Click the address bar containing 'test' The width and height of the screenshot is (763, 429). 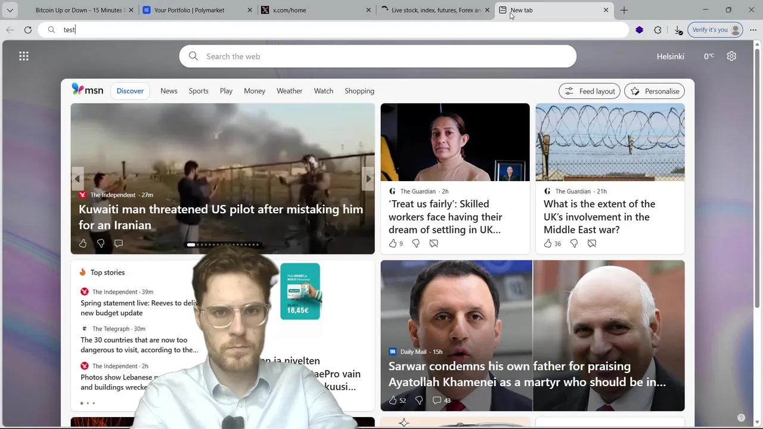pyautogui.click(x=334, y=30)
